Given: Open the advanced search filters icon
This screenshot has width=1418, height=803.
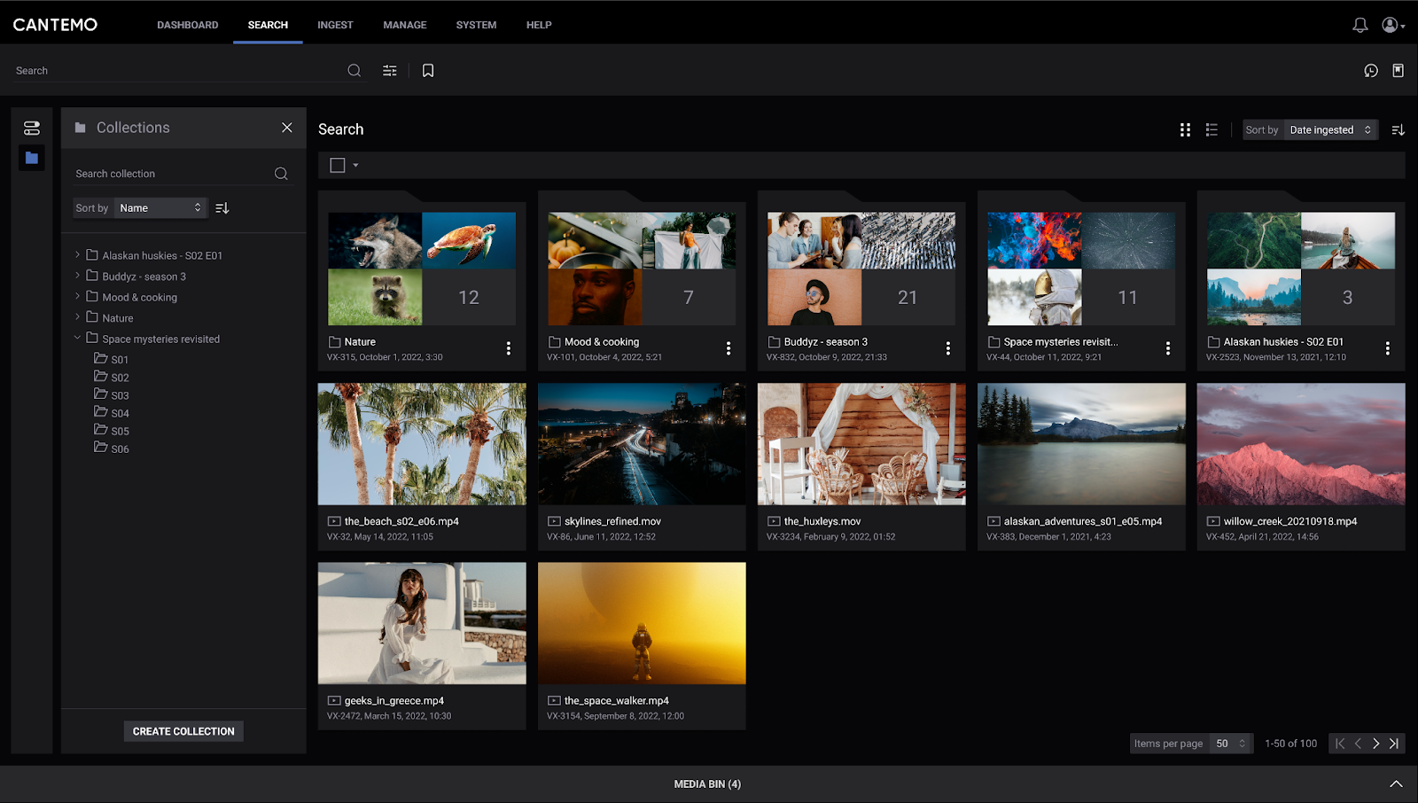Looking at the screenshot, I should point(389,70).
